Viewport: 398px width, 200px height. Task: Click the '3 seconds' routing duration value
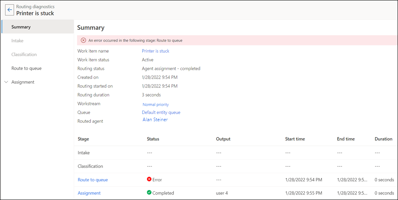[x=151, y=95]
